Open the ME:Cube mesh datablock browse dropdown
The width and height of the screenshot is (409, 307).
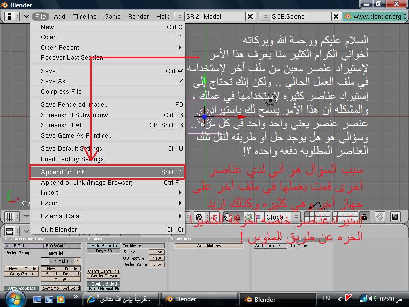7,246
